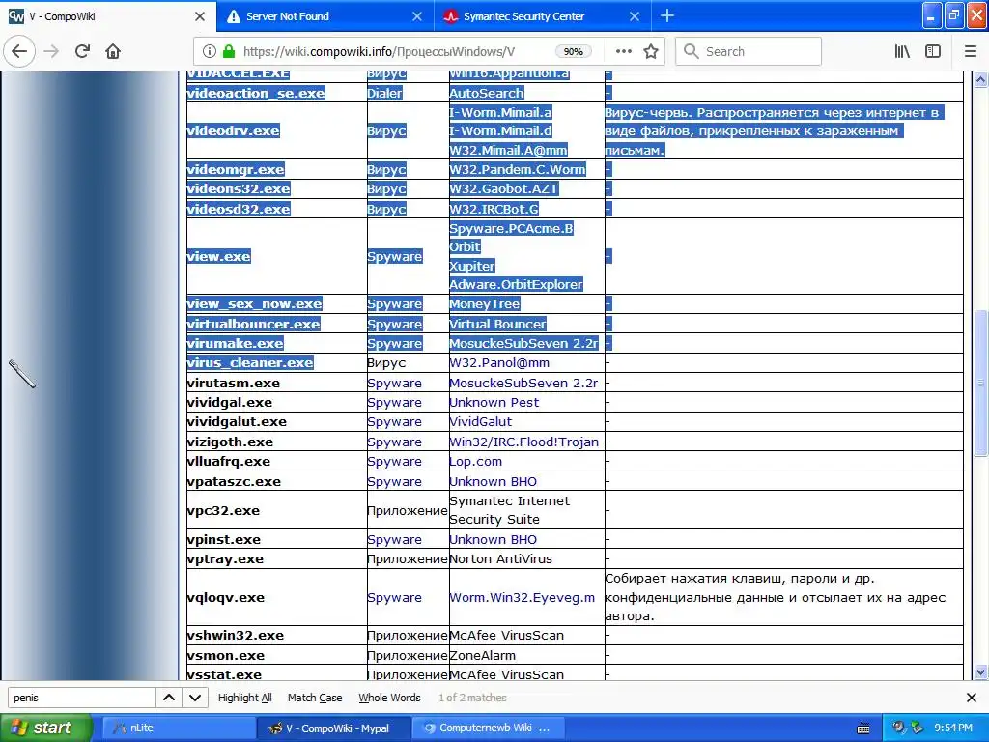Toggle Highlight All in find bar
989x742 pixels.
tap(244, 698)
